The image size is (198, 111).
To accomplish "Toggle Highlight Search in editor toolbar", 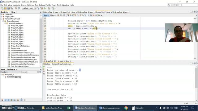I will click(x=75, y=15).
